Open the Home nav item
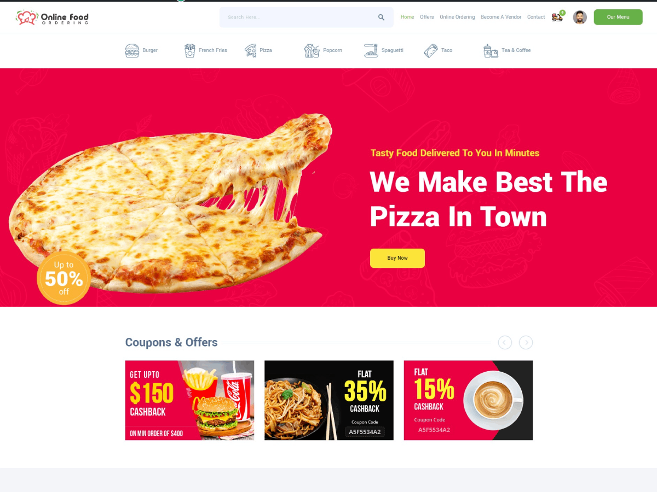The width and height of the screenshot is (657, 492). click(x=407, y=17)
